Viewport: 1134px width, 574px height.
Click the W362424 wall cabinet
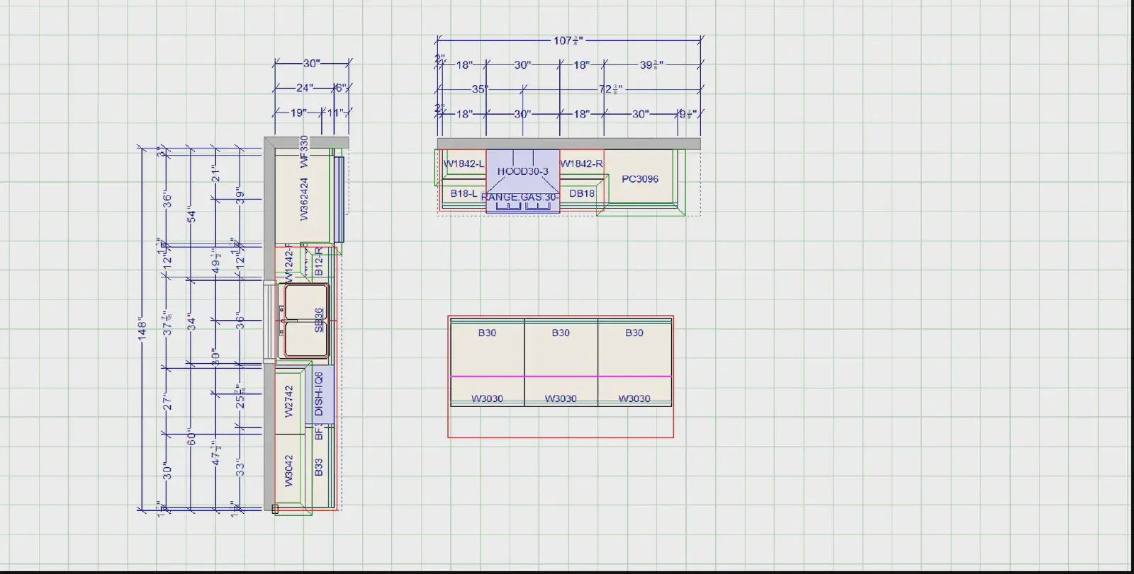click(304, 199)
